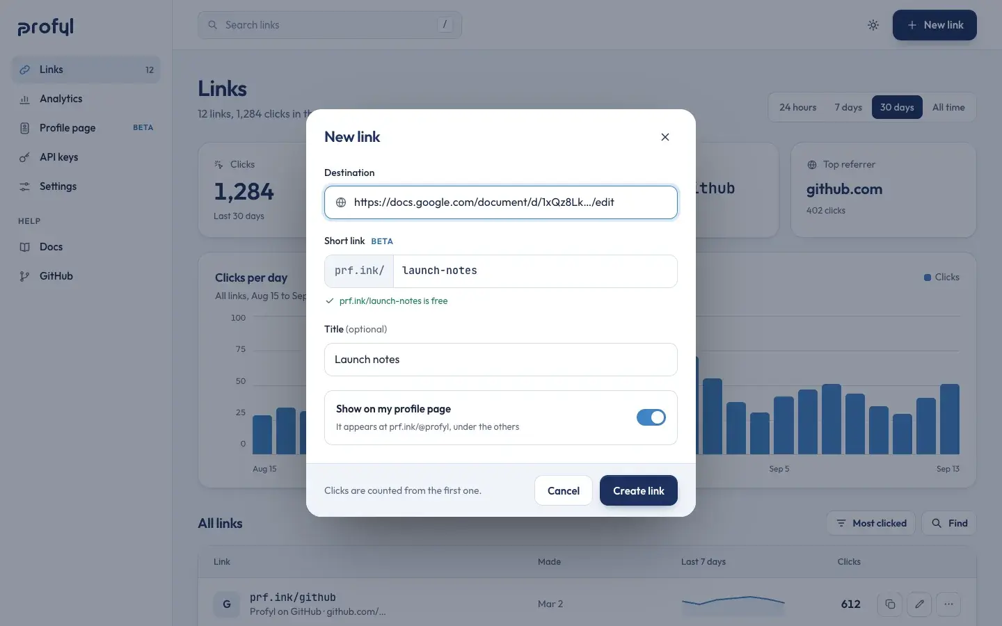Cancel the New link dialog
The height and width of the screenshot is (626, 1002).
[564, 490]
